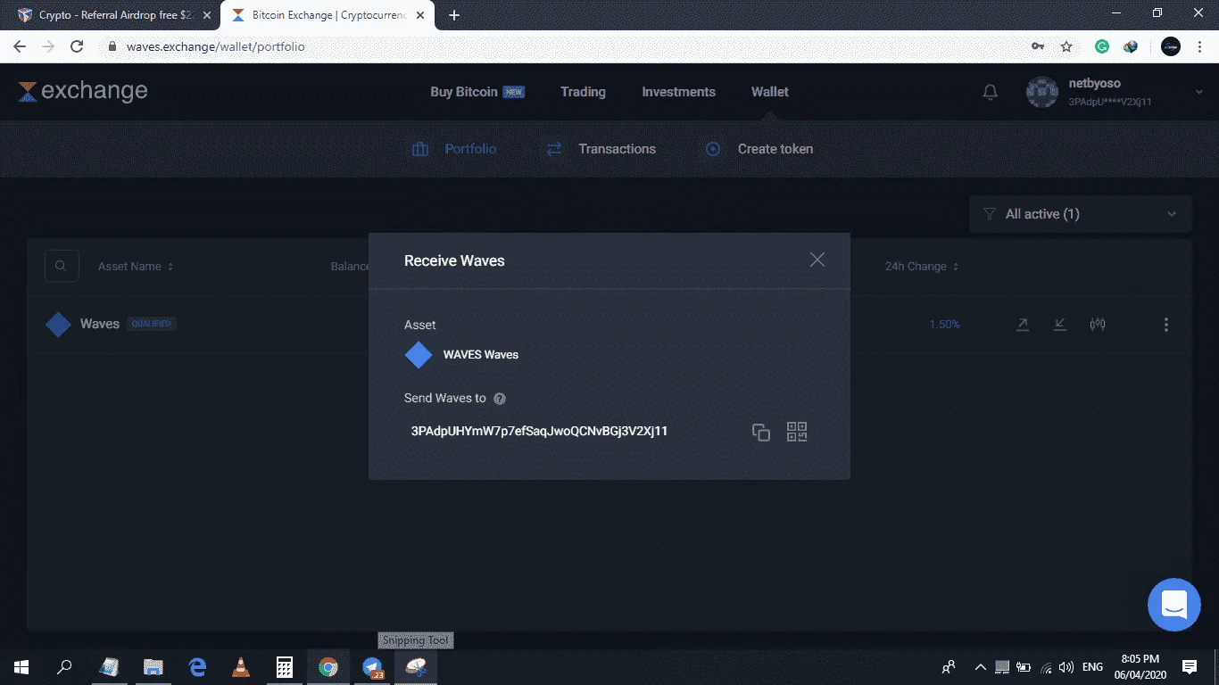
Task: View site security lock info
Action: (x=112, y=46)
